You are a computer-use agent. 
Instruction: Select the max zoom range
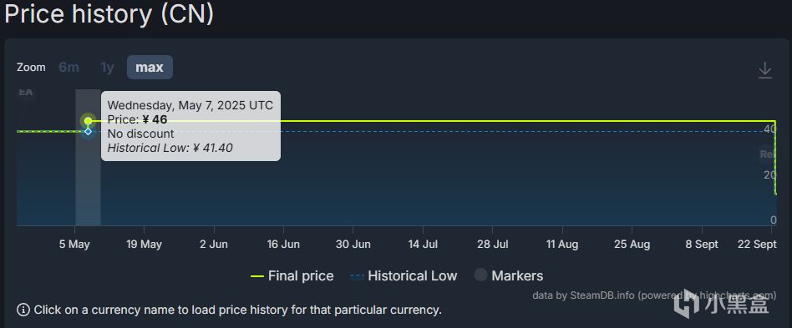[150, 67]
